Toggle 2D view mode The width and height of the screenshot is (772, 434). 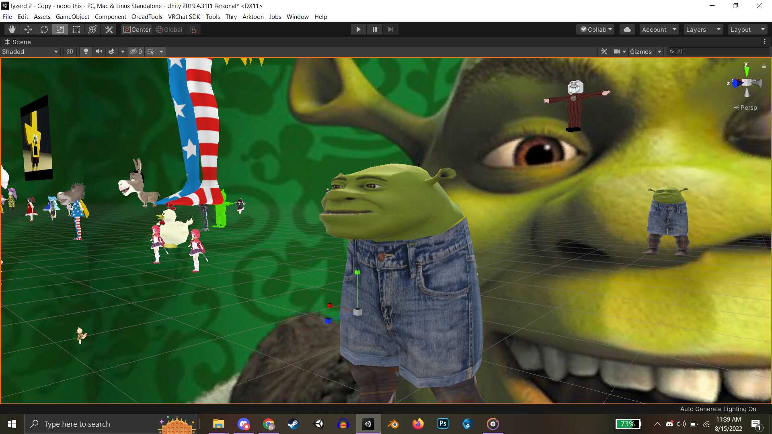(70, 51)
